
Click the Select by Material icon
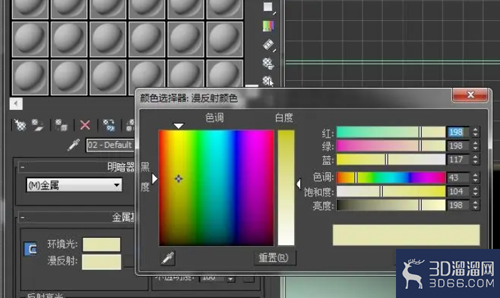pyautogui.click(x=268, y=81)
